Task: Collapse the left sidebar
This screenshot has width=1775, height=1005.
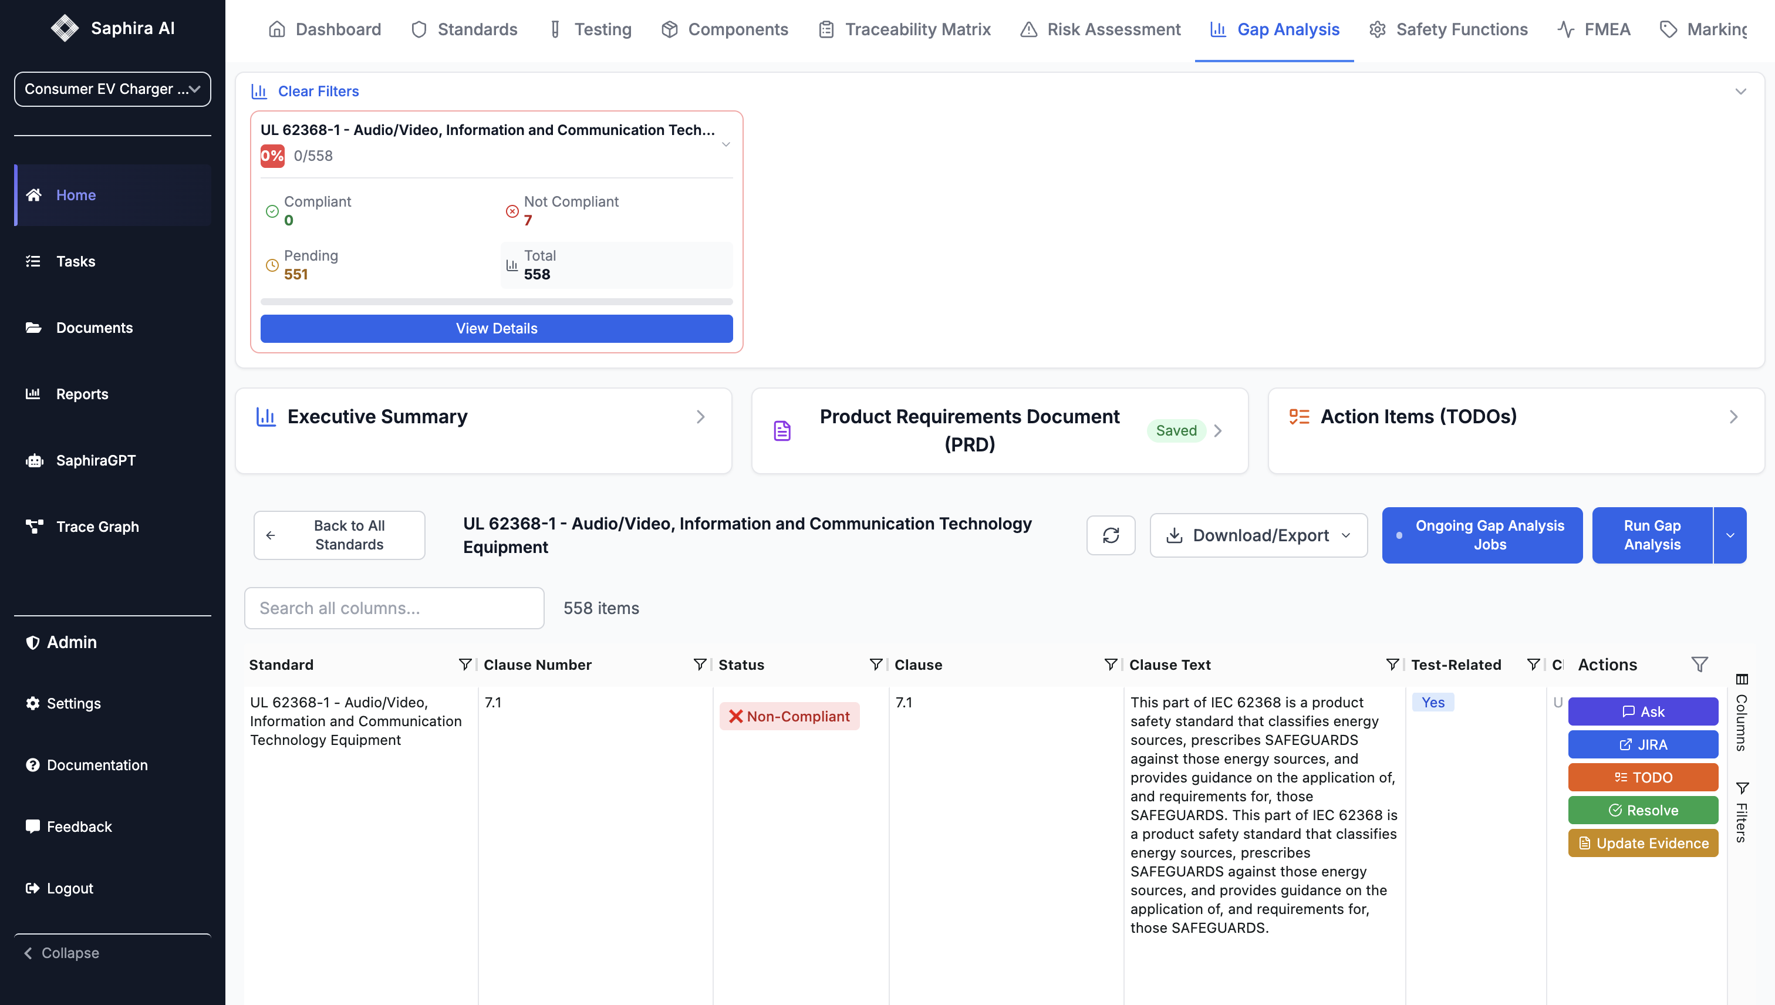Action: (62, 953)
